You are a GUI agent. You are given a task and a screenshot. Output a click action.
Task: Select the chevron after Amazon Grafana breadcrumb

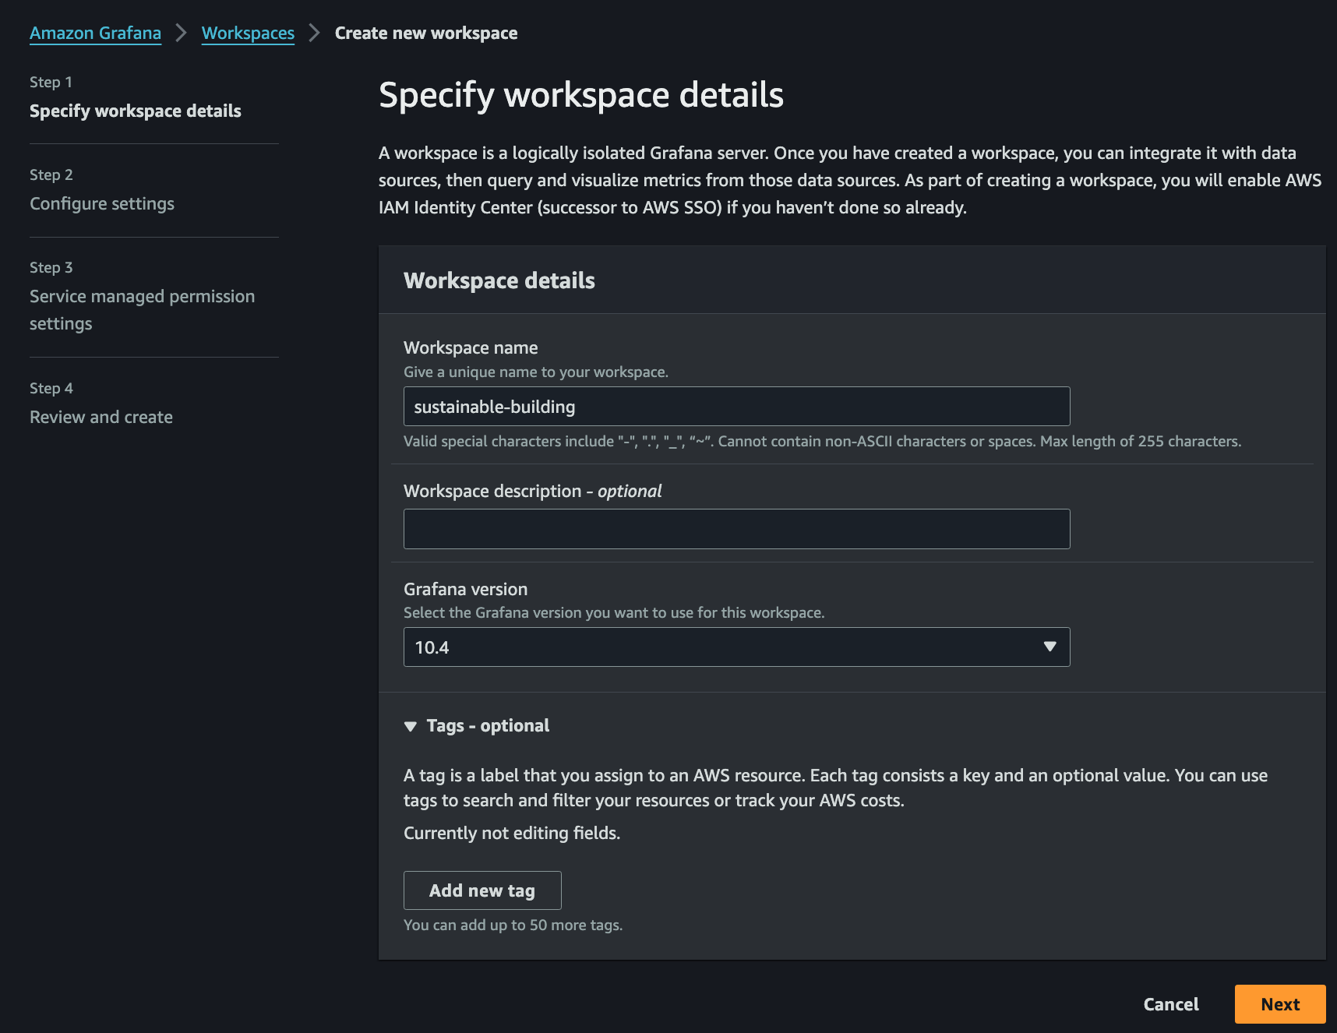pyautogui.click(x=181, y=33)
